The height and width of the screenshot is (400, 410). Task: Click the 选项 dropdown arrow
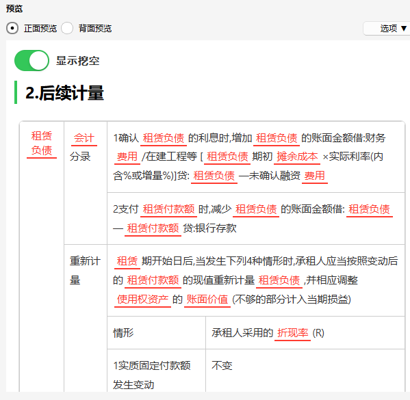coord(404,28)
